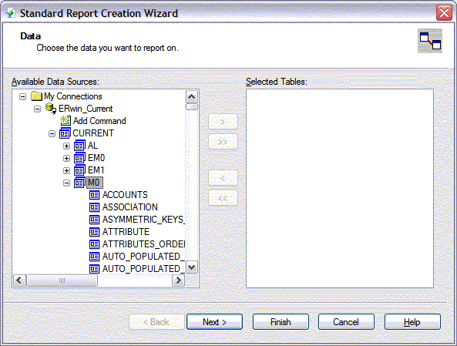Select the Add Command entry
457x346 pixels.
tap(99, 121)
